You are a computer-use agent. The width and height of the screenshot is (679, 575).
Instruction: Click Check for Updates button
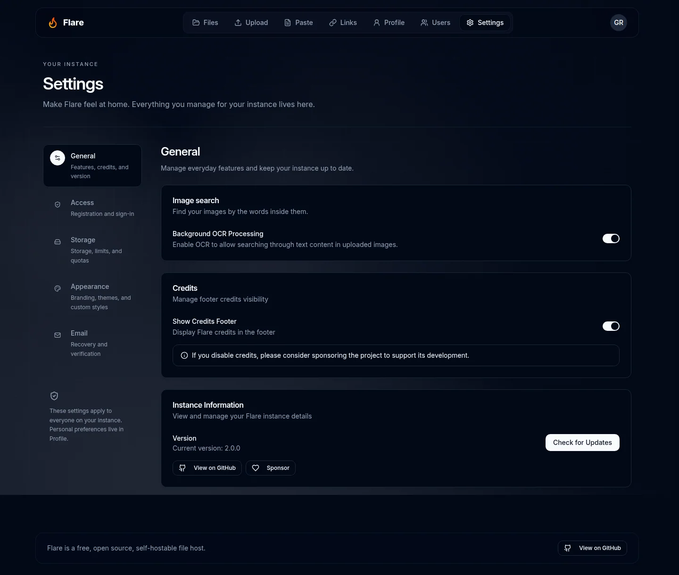click(x=582, y=443)
